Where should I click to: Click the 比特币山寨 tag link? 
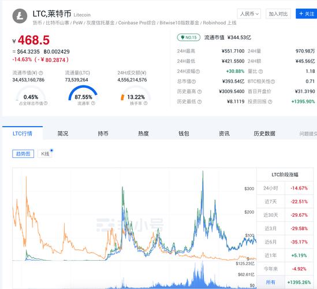57,23
